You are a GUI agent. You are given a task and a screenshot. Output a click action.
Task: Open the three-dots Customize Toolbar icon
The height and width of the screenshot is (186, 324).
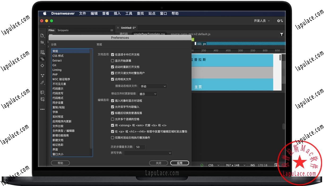click(42, 109)
